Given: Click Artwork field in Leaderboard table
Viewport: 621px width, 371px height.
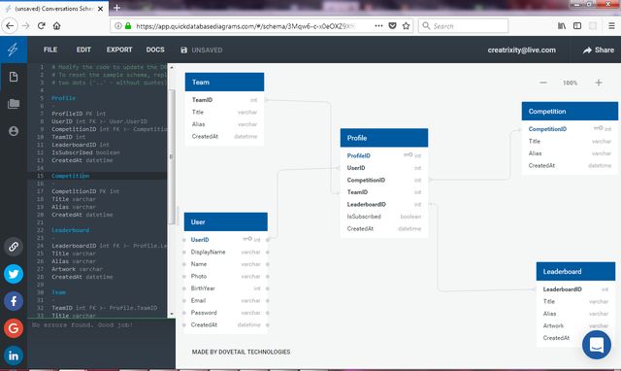Looking at the screenshot, I should (x=575, y=325).
